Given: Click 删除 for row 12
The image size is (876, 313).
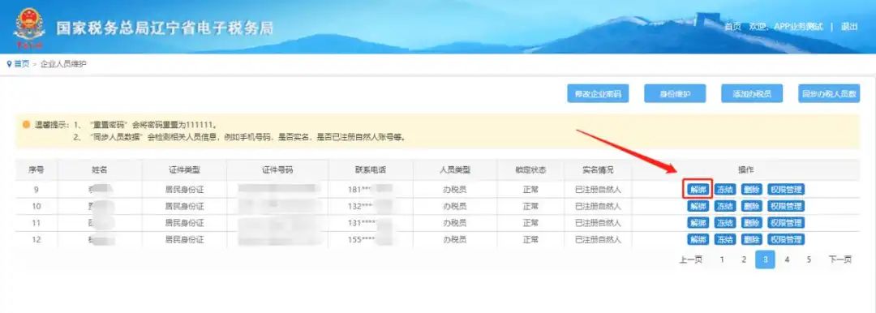Looking at the screenshot, I should (751, 240).
